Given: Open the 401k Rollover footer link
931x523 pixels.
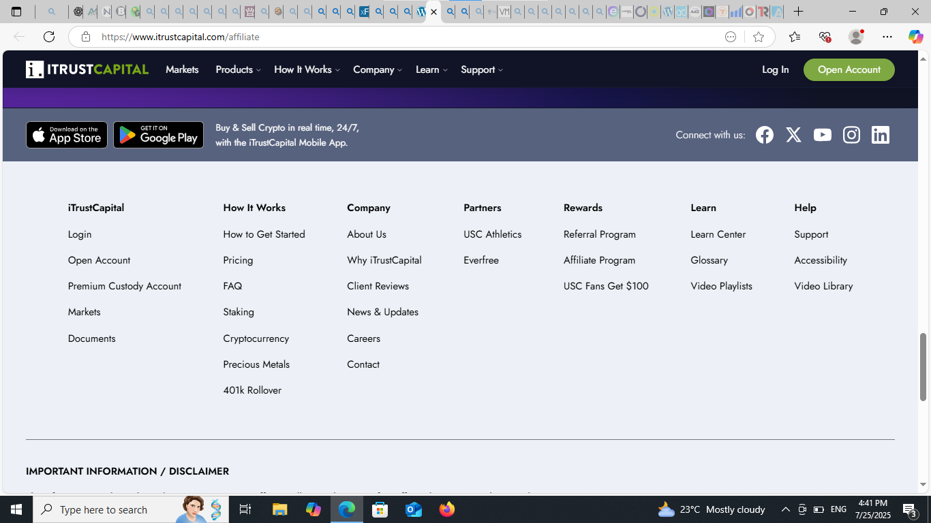Looking at the screenshot, I should 252,390.
